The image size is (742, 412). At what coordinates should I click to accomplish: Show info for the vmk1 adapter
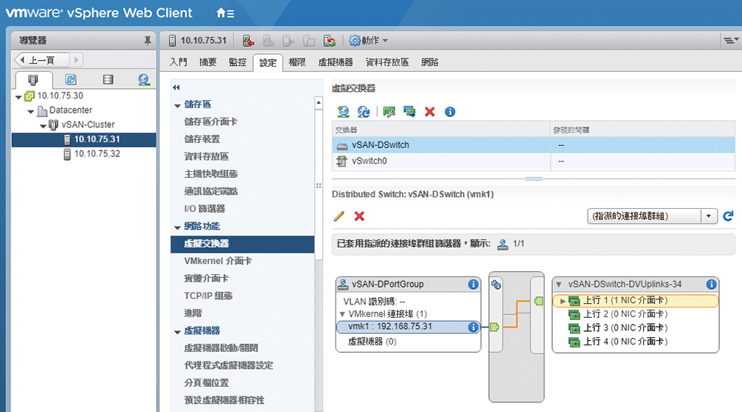click(x=473, y=327)
